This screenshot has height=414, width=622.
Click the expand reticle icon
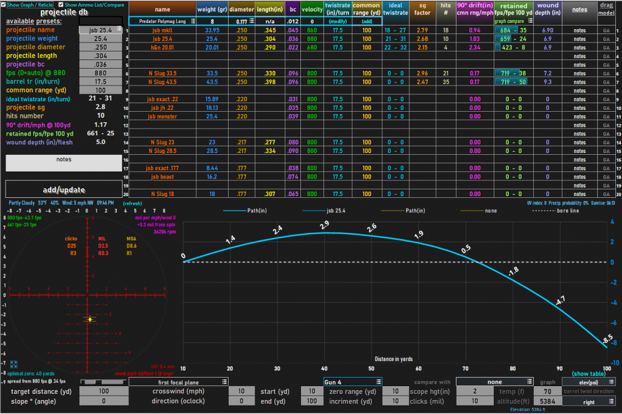13,364
